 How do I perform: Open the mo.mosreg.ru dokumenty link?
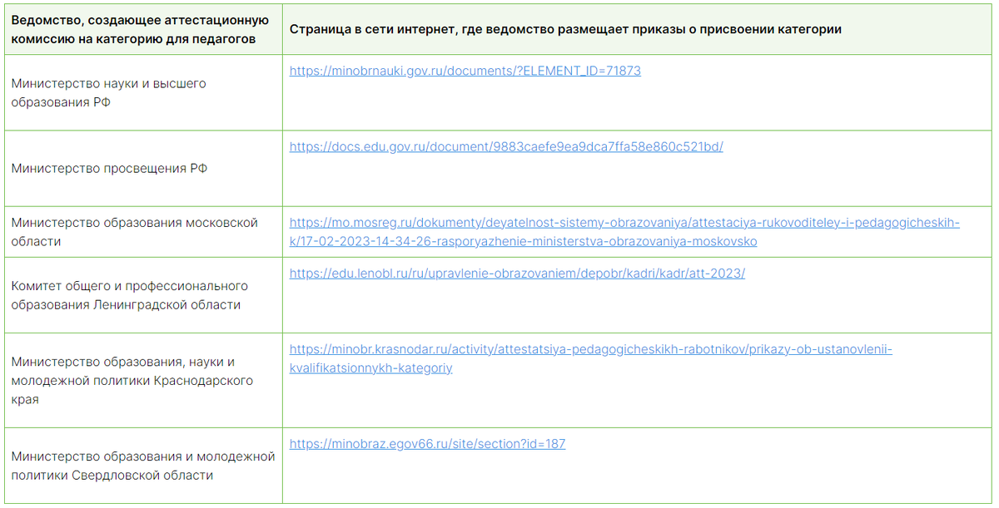point(624,232)
